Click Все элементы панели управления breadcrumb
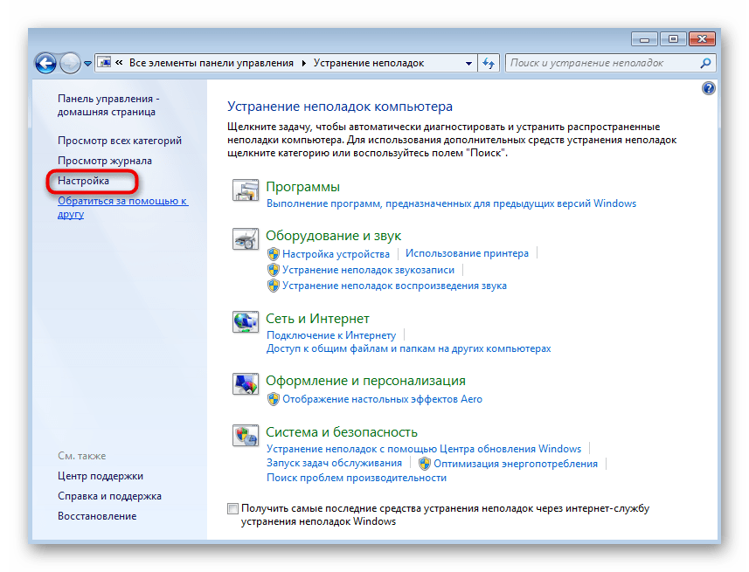Screen dimensions: 749x572 (212, 63)
